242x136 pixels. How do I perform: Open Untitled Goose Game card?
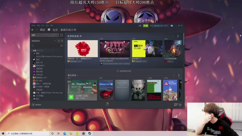click(x=170, y=90)
